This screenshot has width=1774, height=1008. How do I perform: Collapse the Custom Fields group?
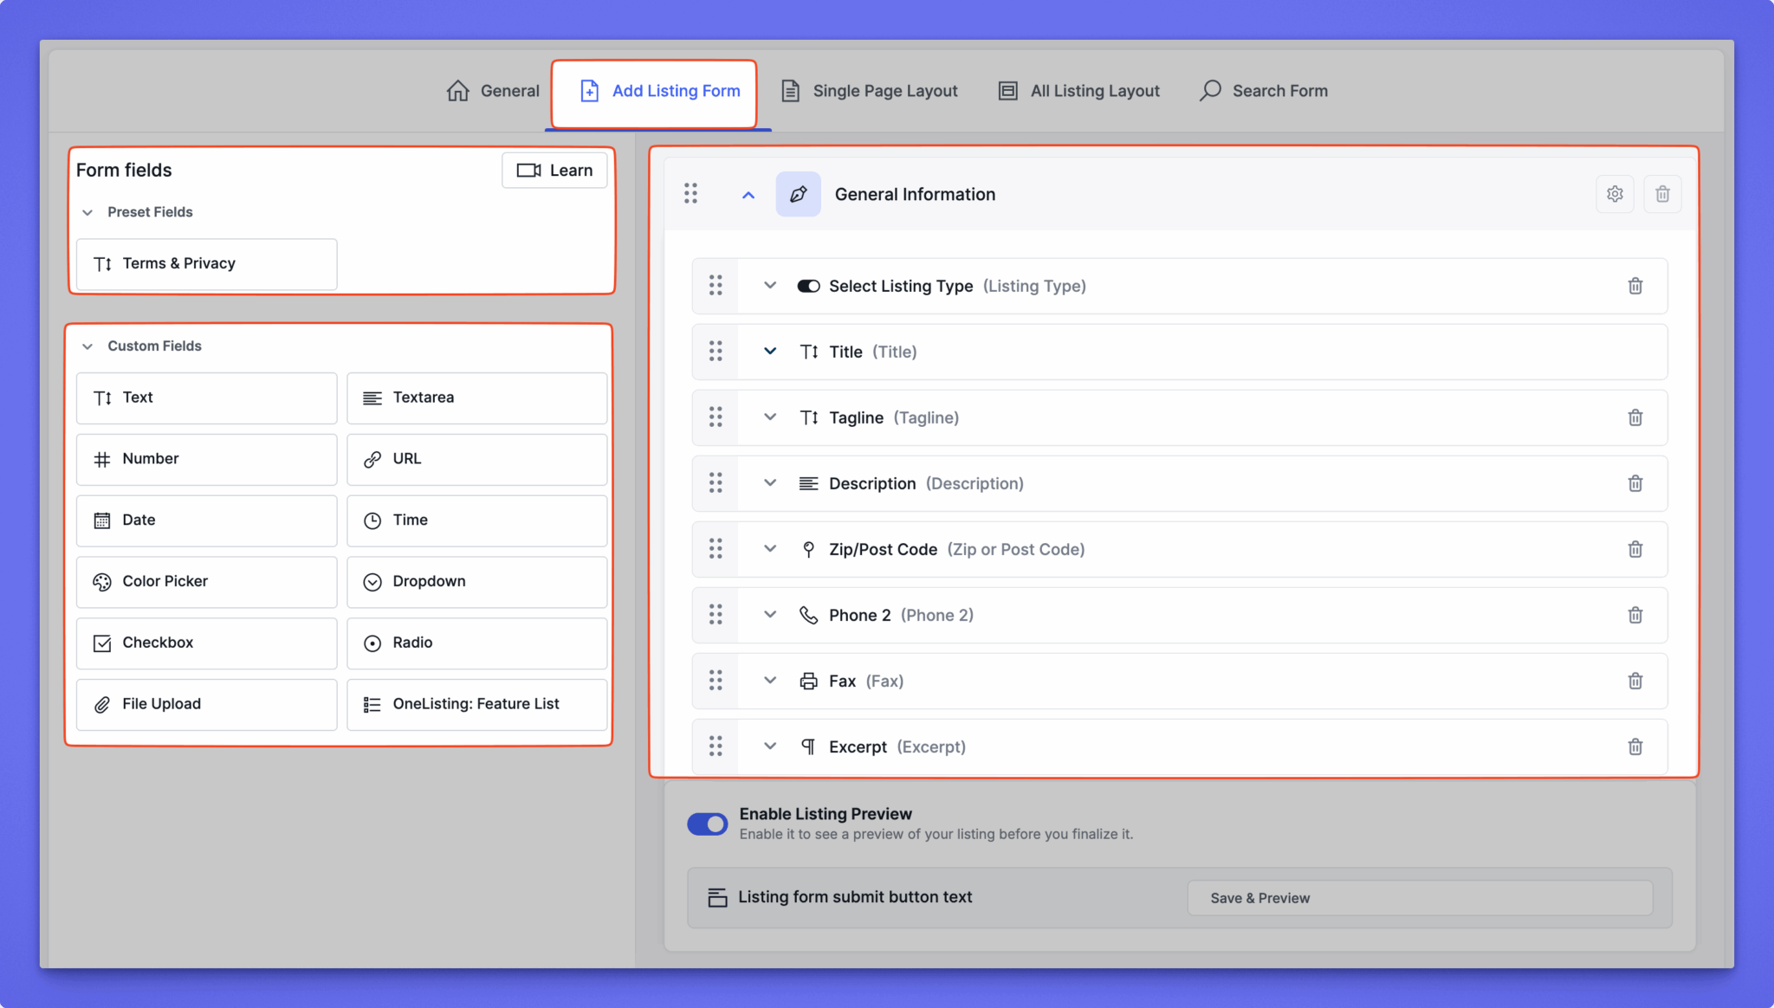point(87,346)
